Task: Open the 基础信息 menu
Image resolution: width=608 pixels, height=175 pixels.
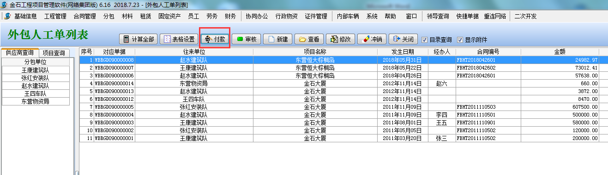Action: click(x=25, y=16)
